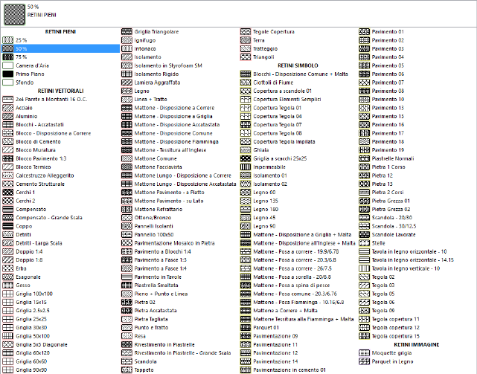The image size is (477, 374).
Task: Select Copertura a scandole 01
Action: pos(282,91)
